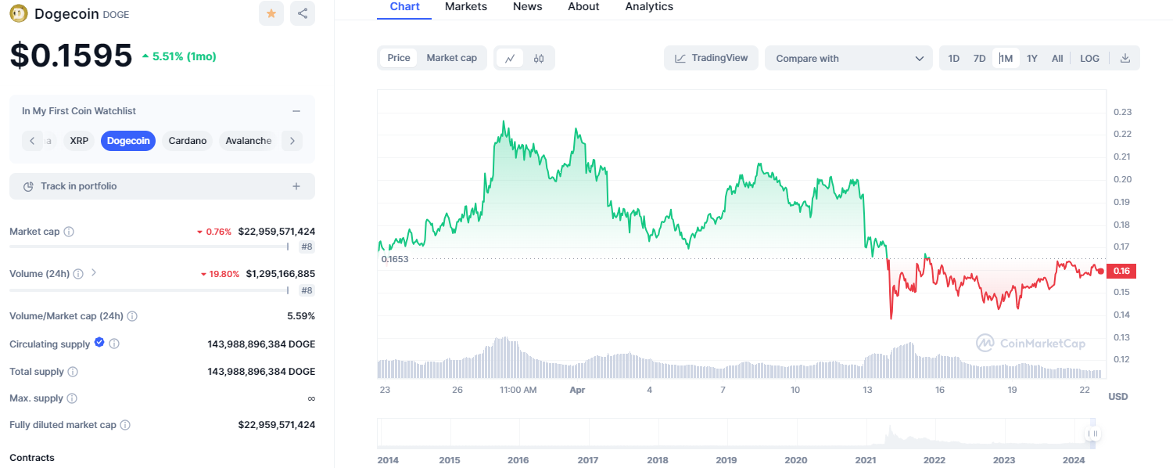Click the Dogecoin coin logo
The width and height of the screenshot is (1173, 468).
click(x=18, y=13)
